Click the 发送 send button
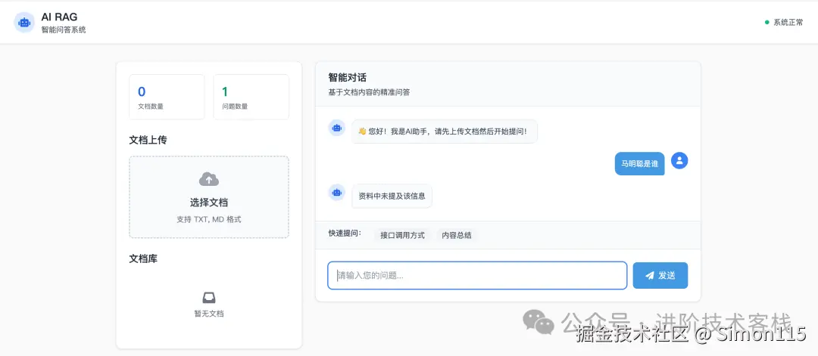The image size is (818, 356). pyautogui.click(x=660, y=275)
